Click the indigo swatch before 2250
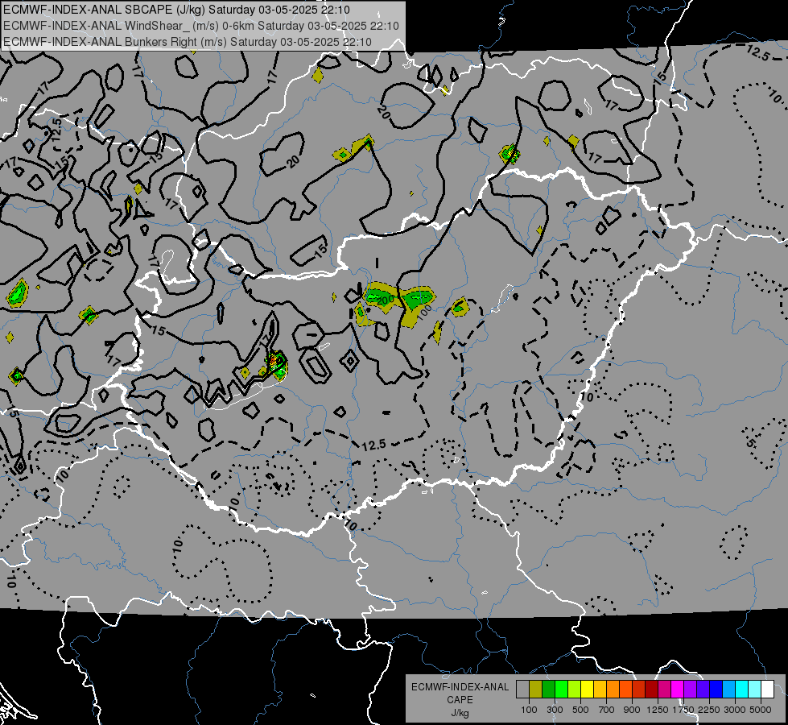This screenshot has height=725, width=788. 703,690
